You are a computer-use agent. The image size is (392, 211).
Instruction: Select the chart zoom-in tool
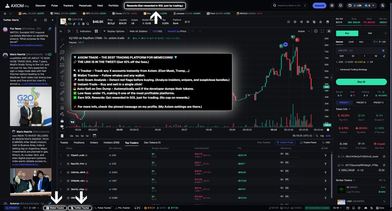point(62,100)
